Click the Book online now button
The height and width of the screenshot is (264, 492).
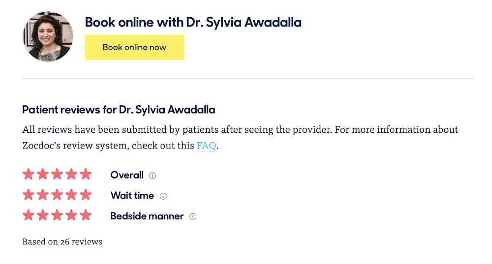pos(135,47)
